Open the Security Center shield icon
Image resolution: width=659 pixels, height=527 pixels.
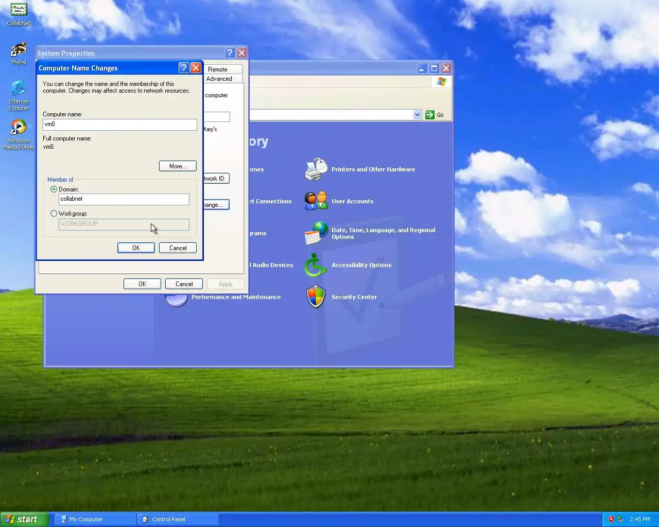coord(316,297)
